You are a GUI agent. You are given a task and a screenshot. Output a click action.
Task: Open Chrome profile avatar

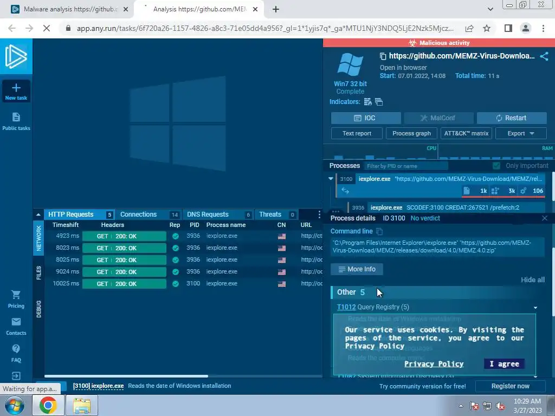(x=526, y=28)
